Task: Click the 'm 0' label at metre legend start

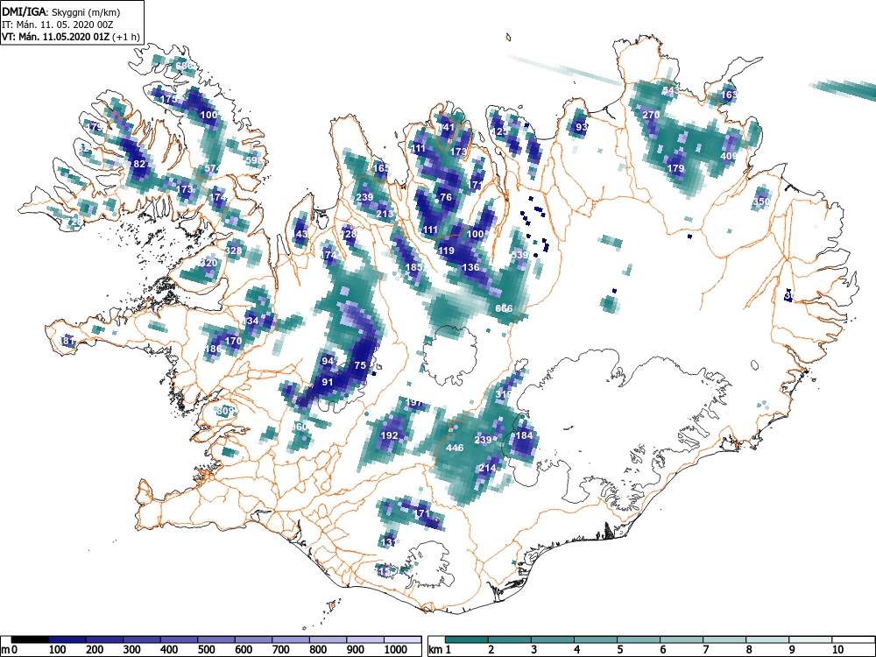Action: click(10, 649)
